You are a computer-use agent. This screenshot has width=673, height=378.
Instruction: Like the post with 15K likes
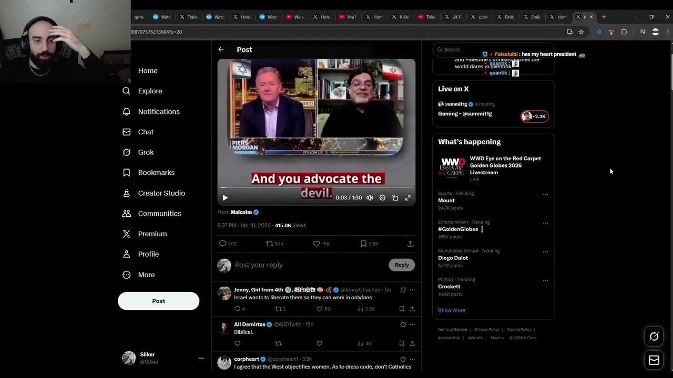coord(321,244)
